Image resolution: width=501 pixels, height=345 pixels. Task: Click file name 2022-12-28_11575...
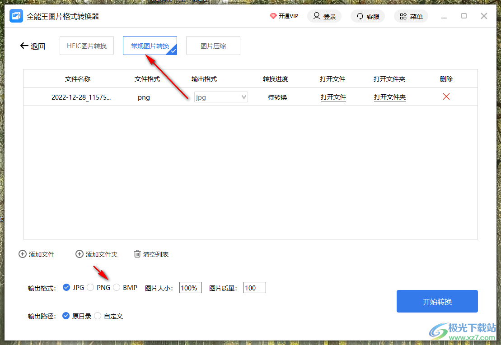pyautogui.click(x=81, y=97)
